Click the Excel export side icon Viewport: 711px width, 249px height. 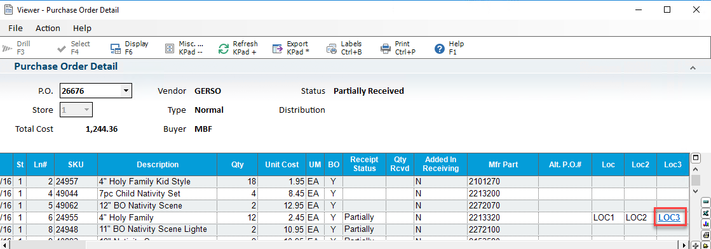click(705, 213)
